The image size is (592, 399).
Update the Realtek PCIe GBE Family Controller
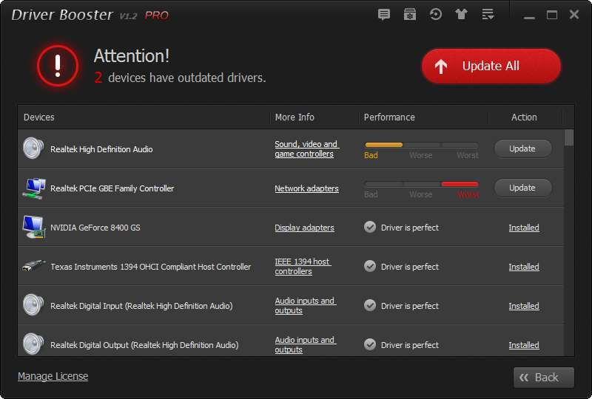click(x=522, y=188)
